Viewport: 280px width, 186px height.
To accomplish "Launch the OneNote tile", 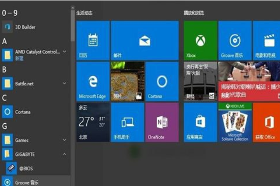I will tap(162, 122).
